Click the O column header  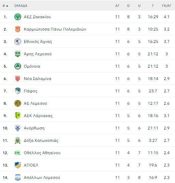[x=128, y=6]
